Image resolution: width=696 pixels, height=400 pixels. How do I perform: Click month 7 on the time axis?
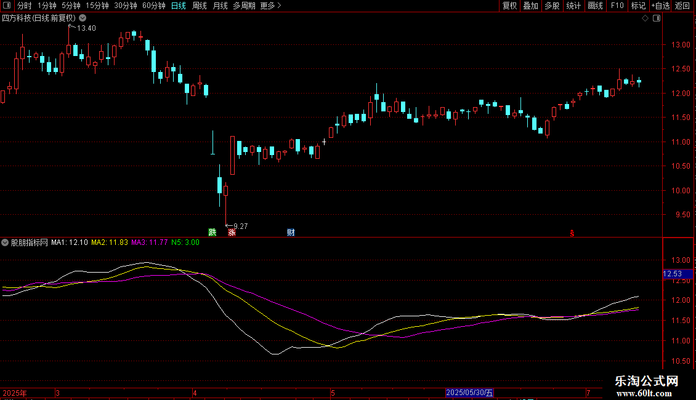(588, 393)
